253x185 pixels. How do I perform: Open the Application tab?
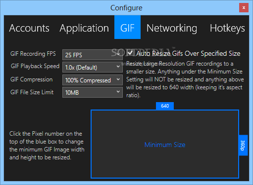point(84,28)
